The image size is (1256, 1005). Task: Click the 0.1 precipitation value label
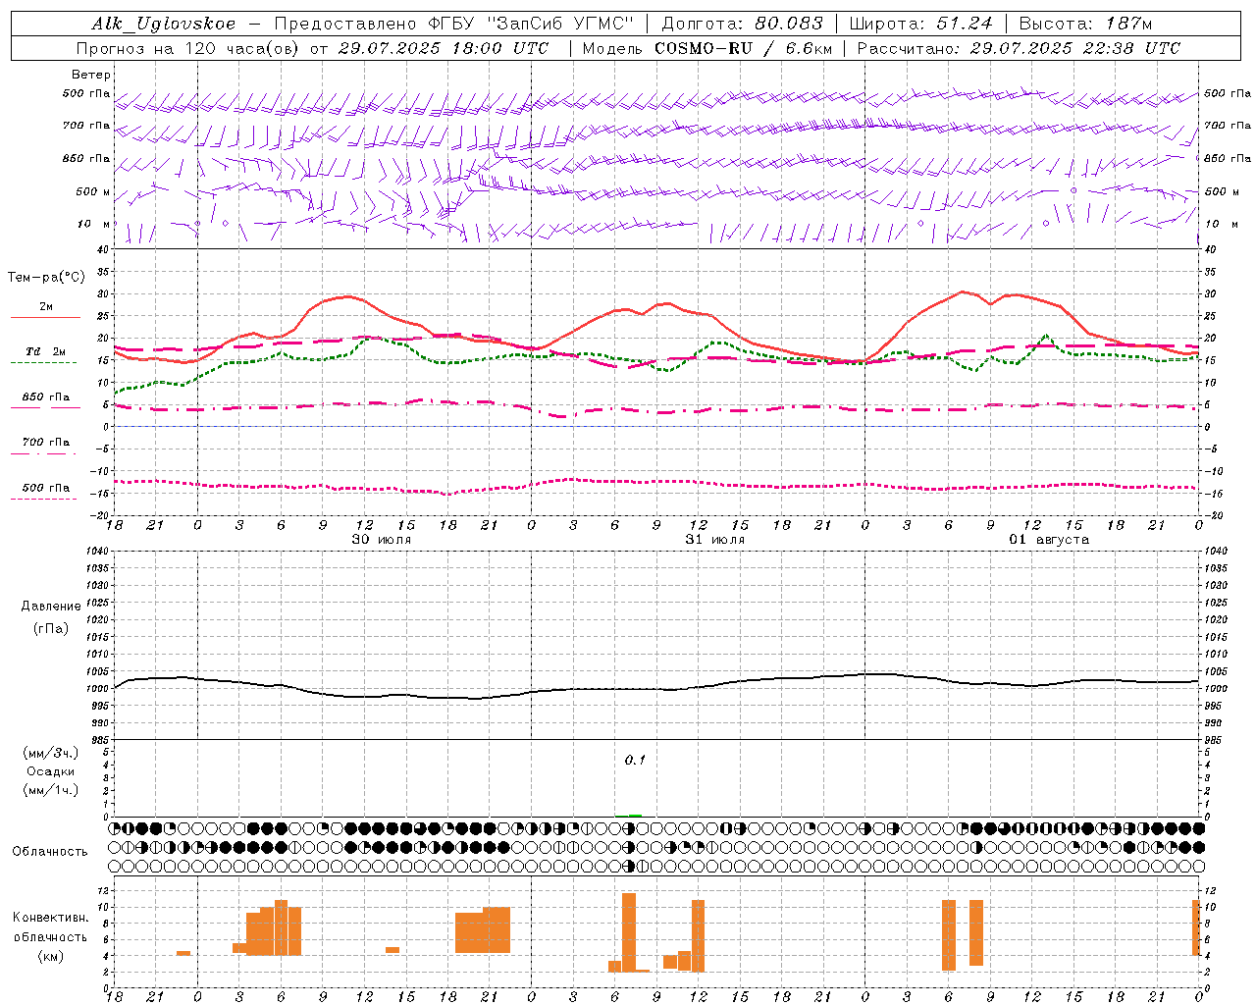(x=635, y=760)
